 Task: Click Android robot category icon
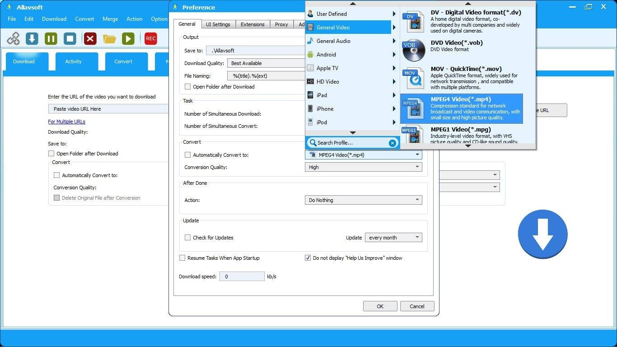310,55
